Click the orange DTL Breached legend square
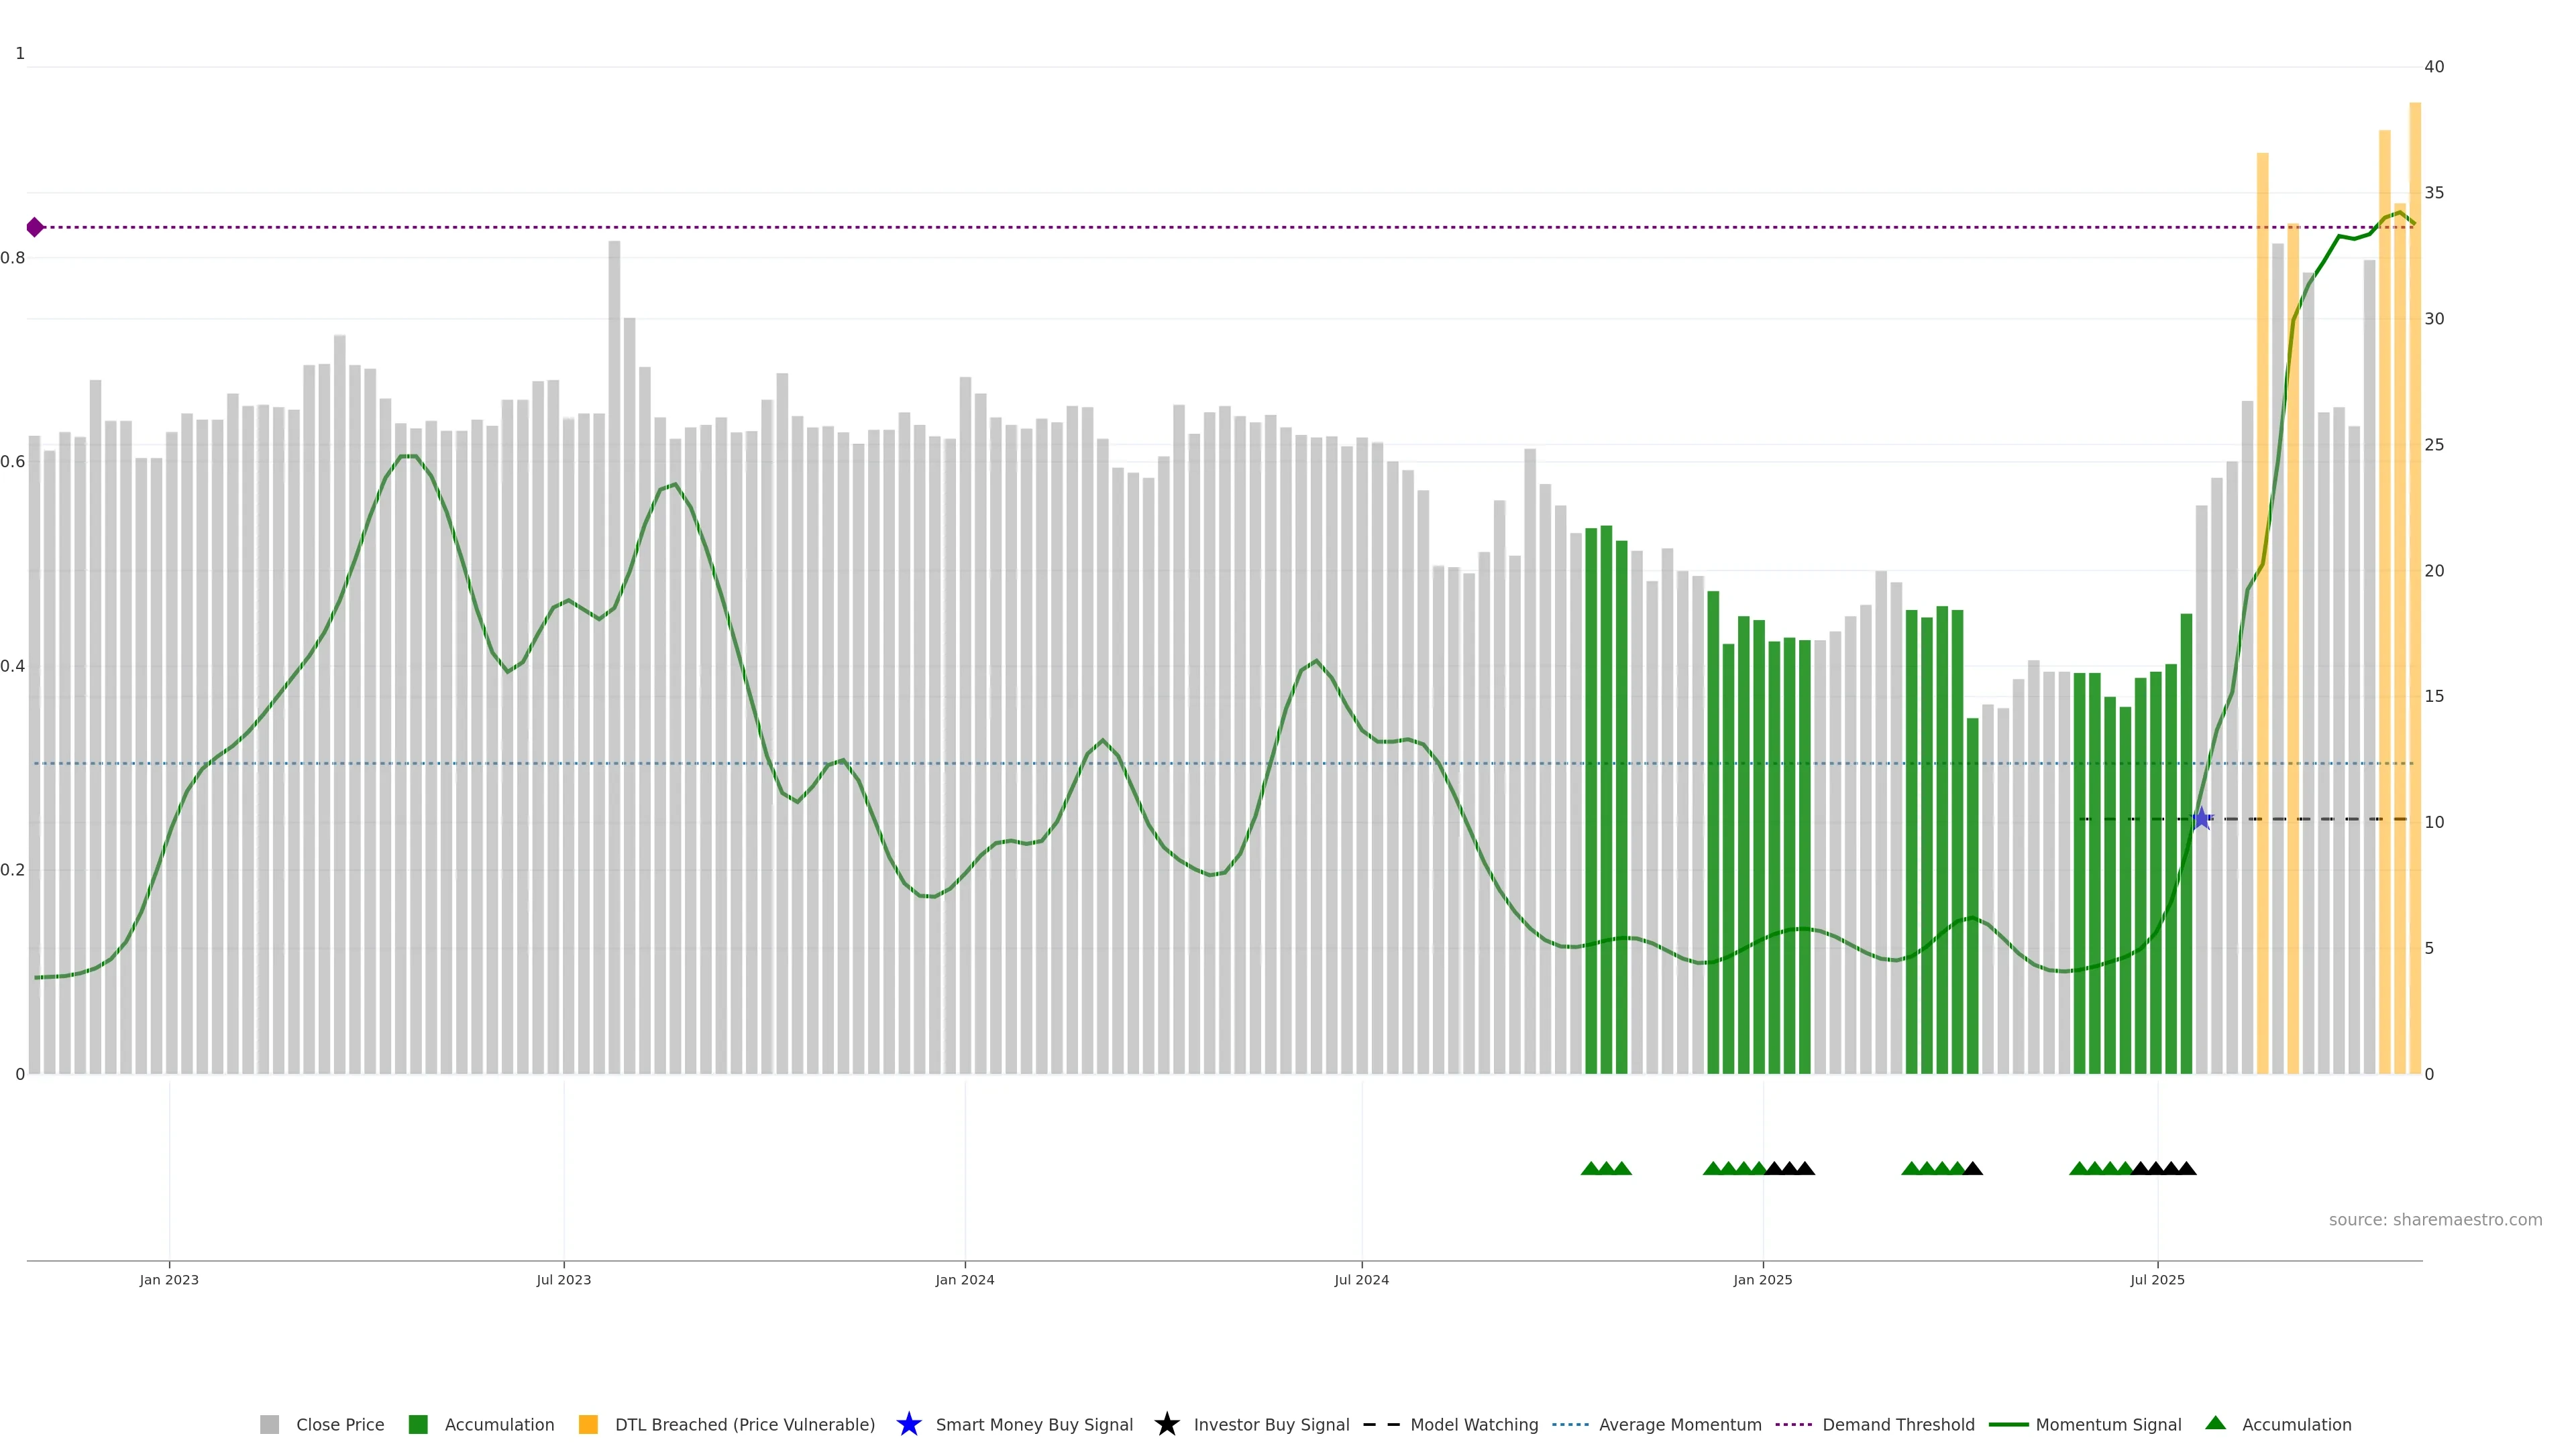 click(x=588, y=1424)
